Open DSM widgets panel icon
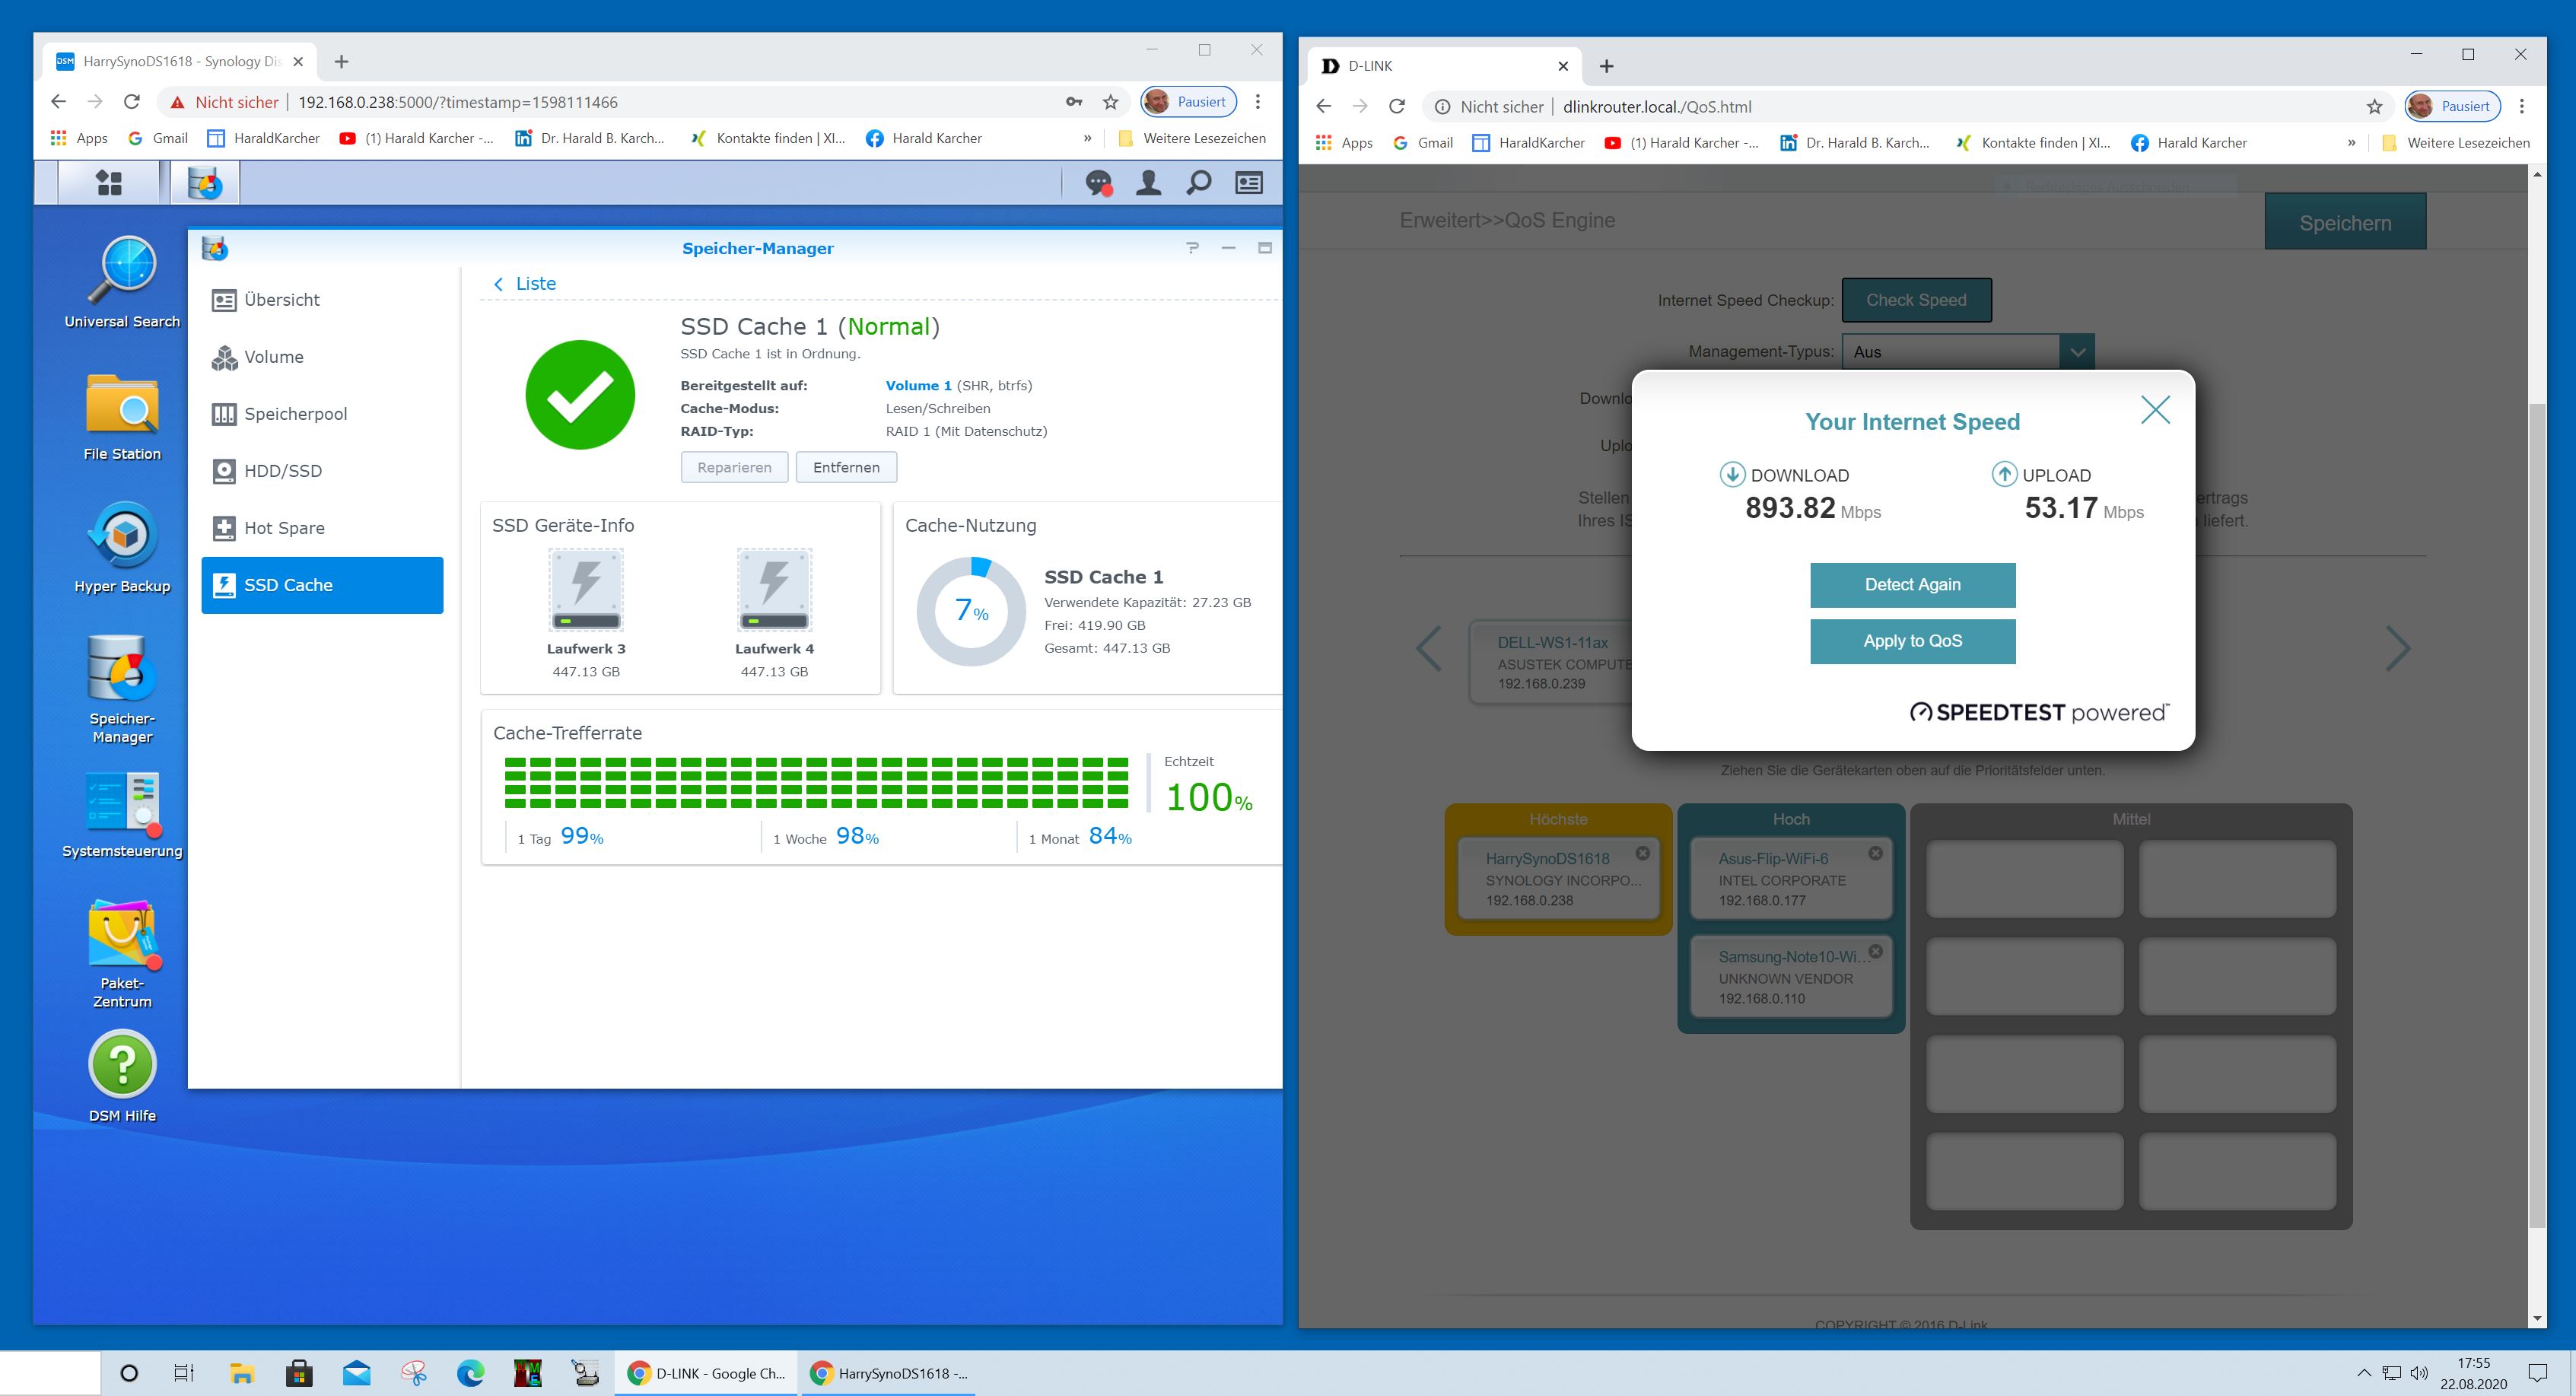Viewport: 2576px width, 1396px height. (1249, 183)
